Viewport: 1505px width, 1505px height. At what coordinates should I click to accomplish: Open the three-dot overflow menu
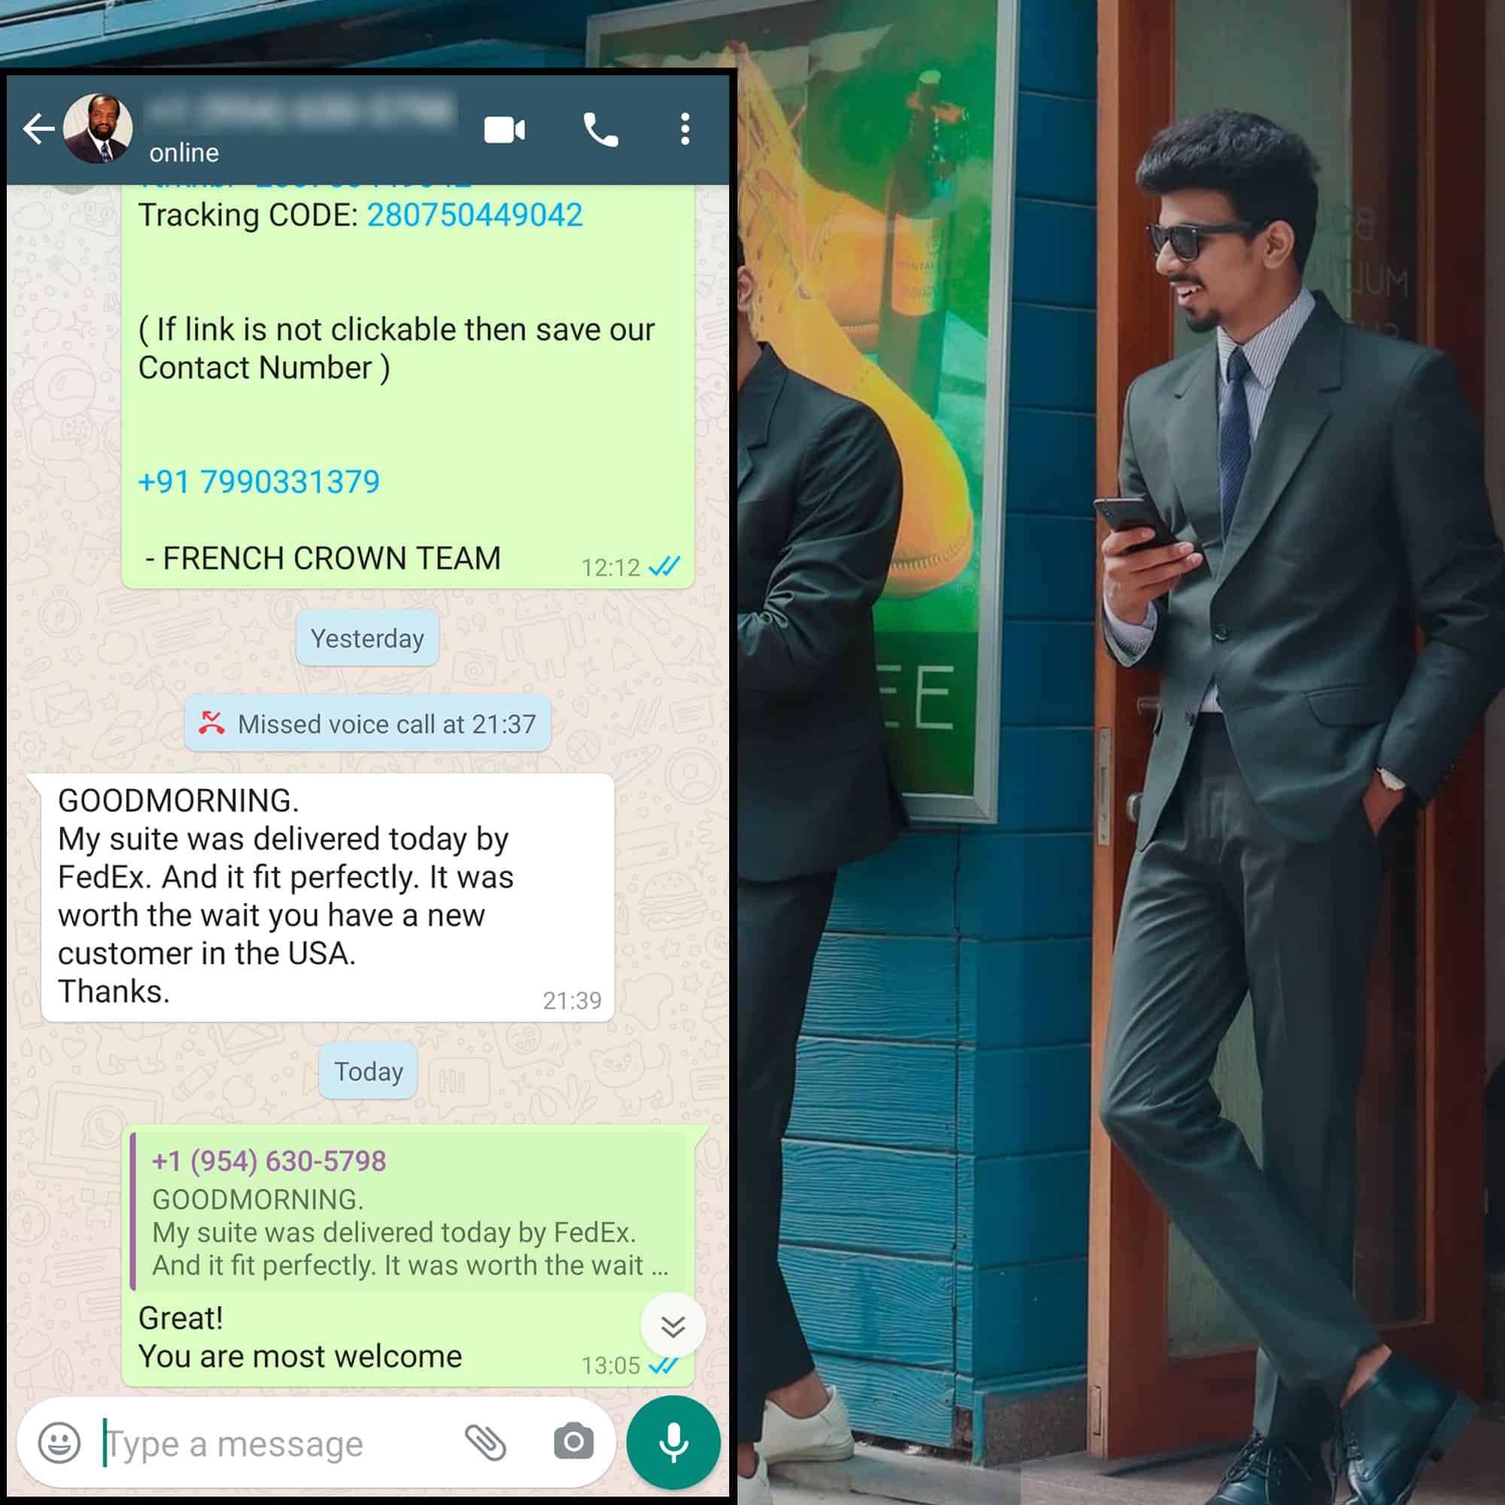pos(685,129)
